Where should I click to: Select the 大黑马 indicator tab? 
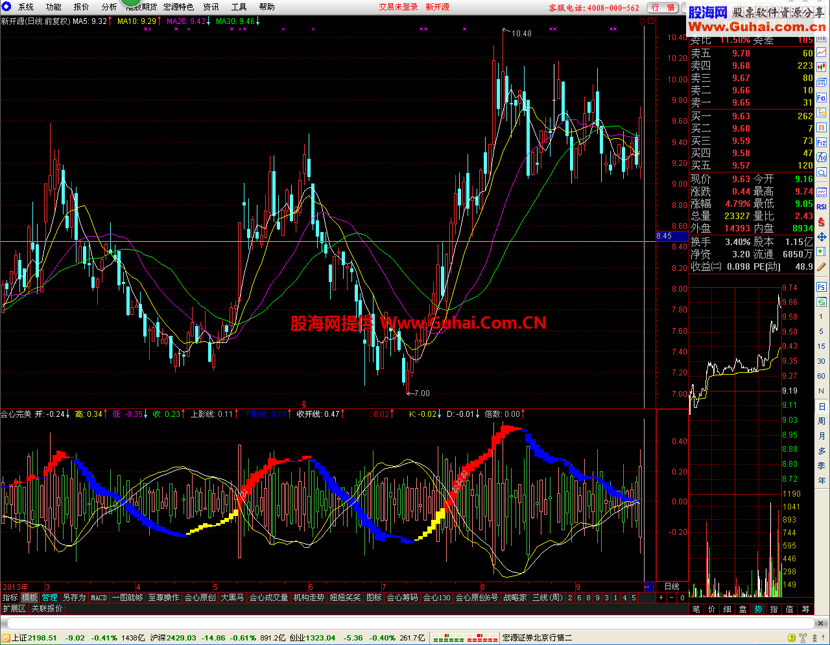point(232,598)
